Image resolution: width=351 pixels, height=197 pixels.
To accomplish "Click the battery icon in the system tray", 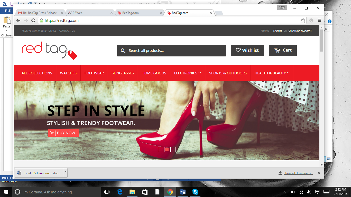I will coord(293,192).
